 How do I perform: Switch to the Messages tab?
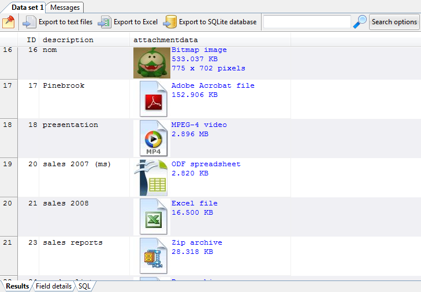click(x=65, y=8)
